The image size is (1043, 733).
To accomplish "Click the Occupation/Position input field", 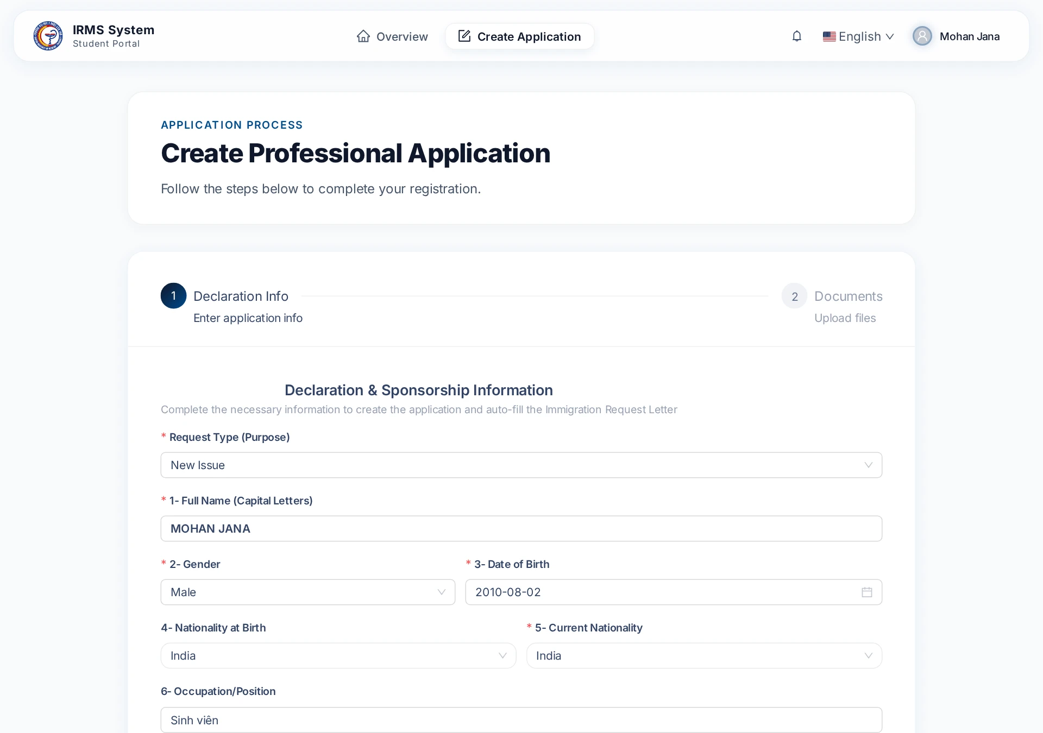I will pyautogui.click(x=521, y=720).
